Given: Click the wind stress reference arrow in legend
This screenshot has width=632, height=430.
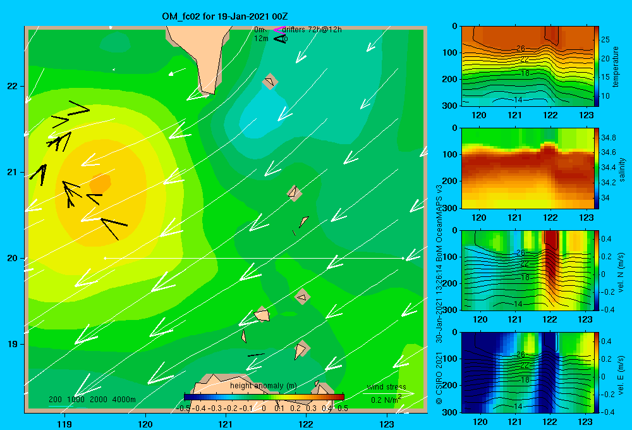Looking at the screenshot, I should [388, 393].
